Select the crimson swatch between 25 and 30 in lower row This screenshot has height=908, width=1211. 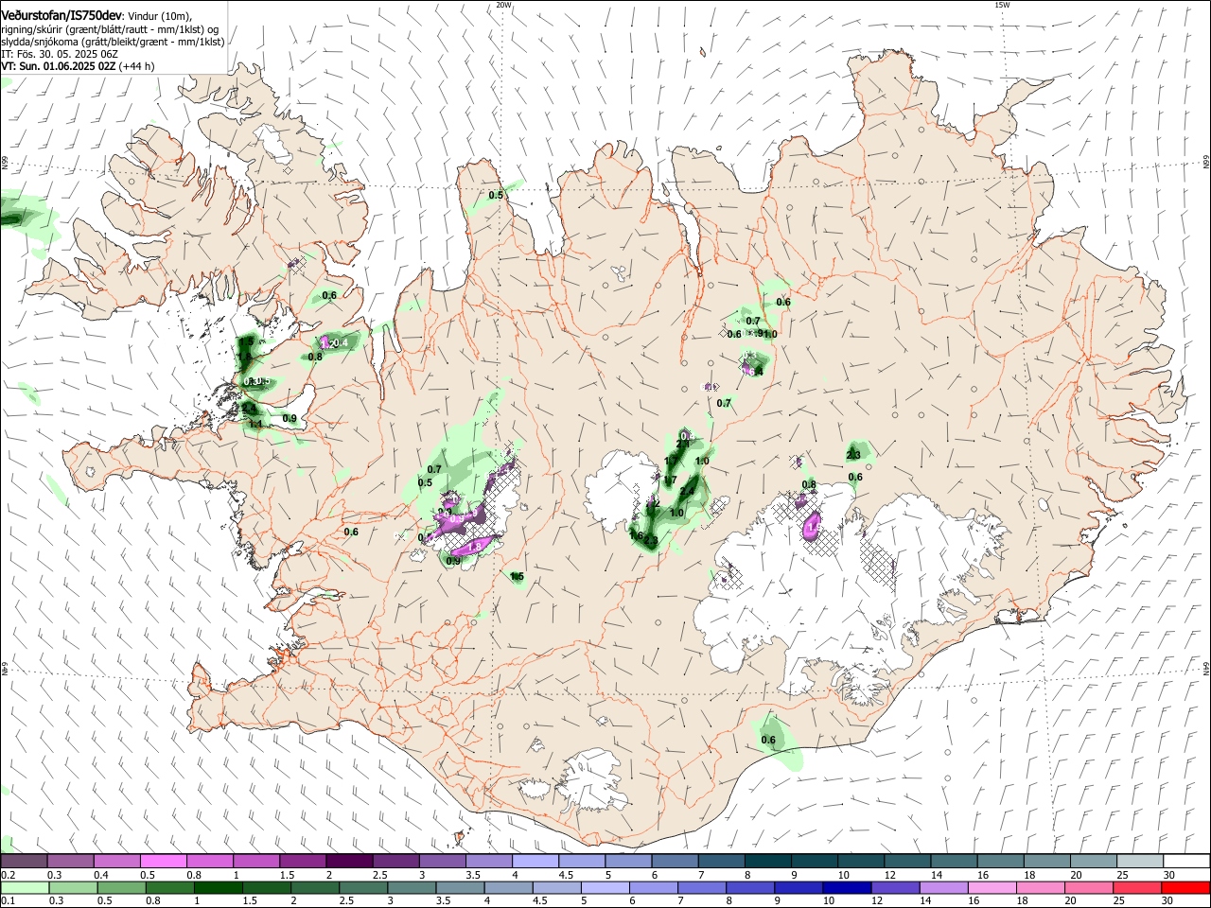pyautogui.click(x=1139, y=888)
